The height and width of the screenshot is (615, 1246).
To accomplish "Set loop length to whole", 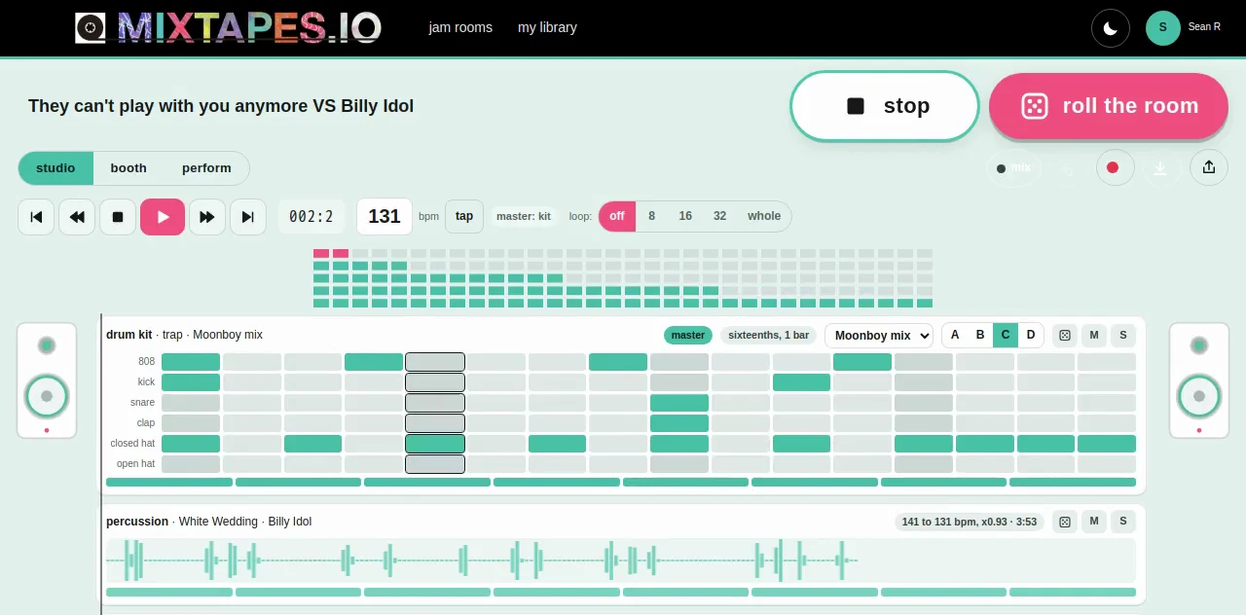I will tap(764, 216).
